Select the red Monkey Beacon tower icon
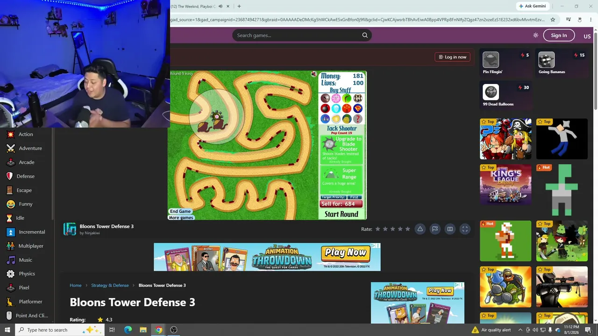 (347, 108)
